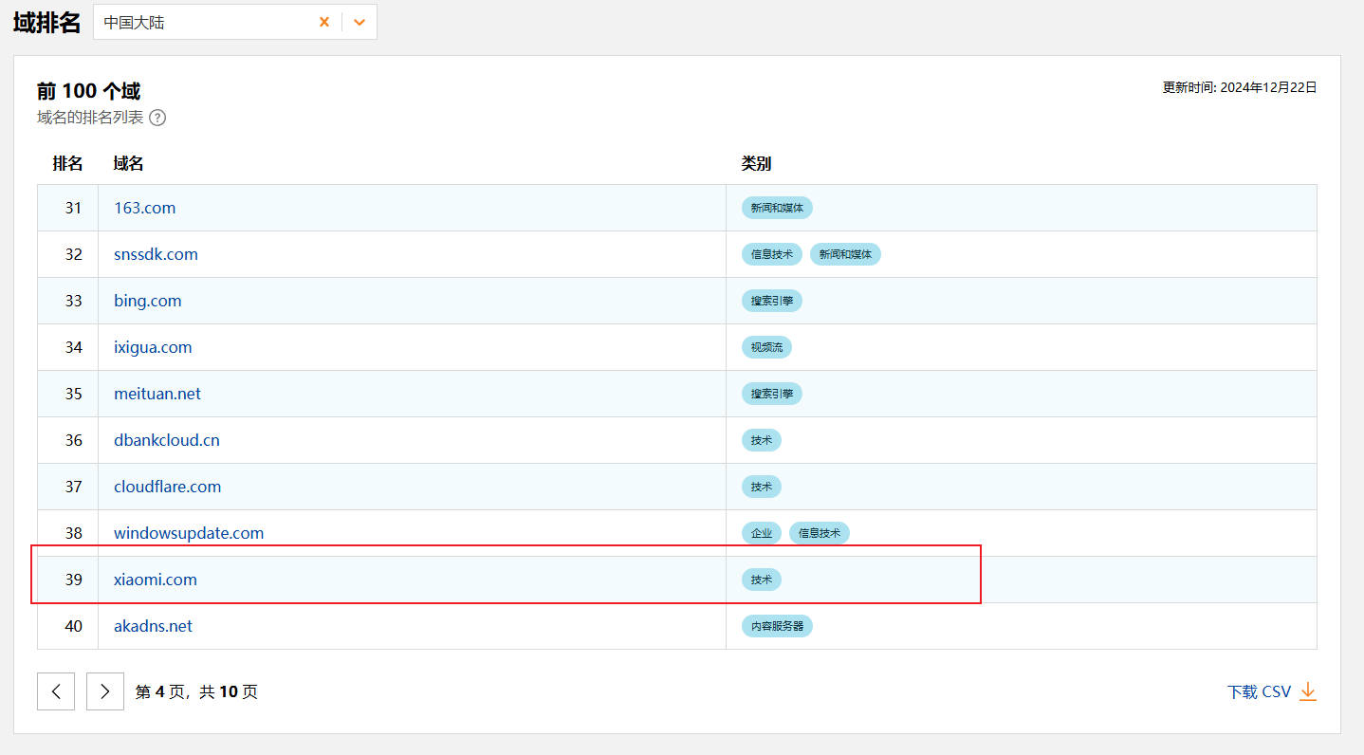Viewport: 1364px width, 755px height.
Task: Click rank number 33
Action: click(x=73, y=301)
